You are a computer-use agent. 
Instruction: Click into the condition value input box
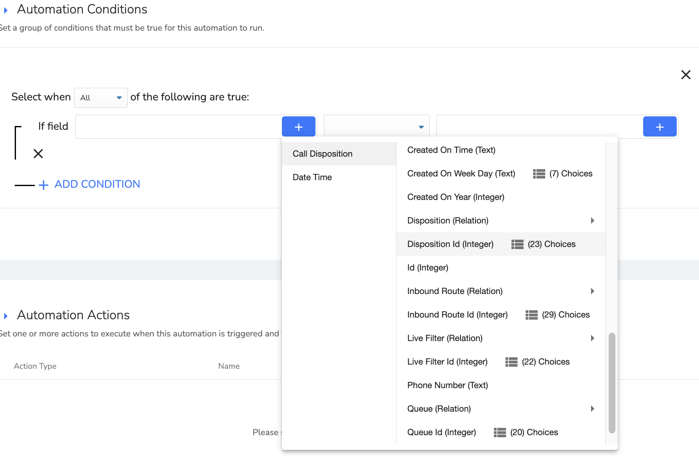click(x=540, y=126)
